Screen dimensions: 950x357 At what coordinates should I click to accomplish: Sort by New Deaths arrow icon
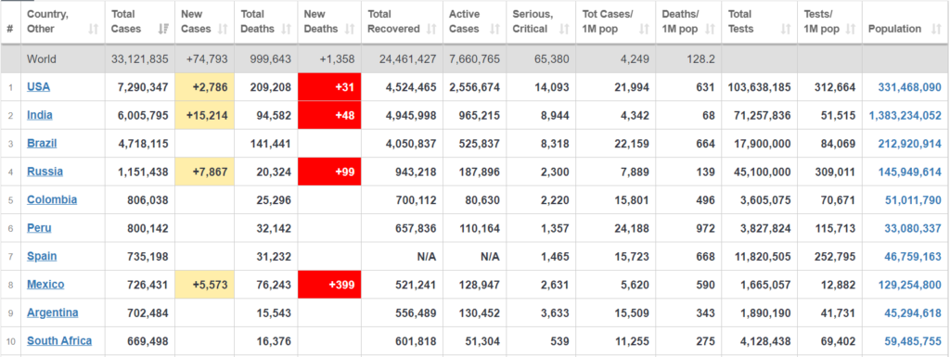(350, 29)
